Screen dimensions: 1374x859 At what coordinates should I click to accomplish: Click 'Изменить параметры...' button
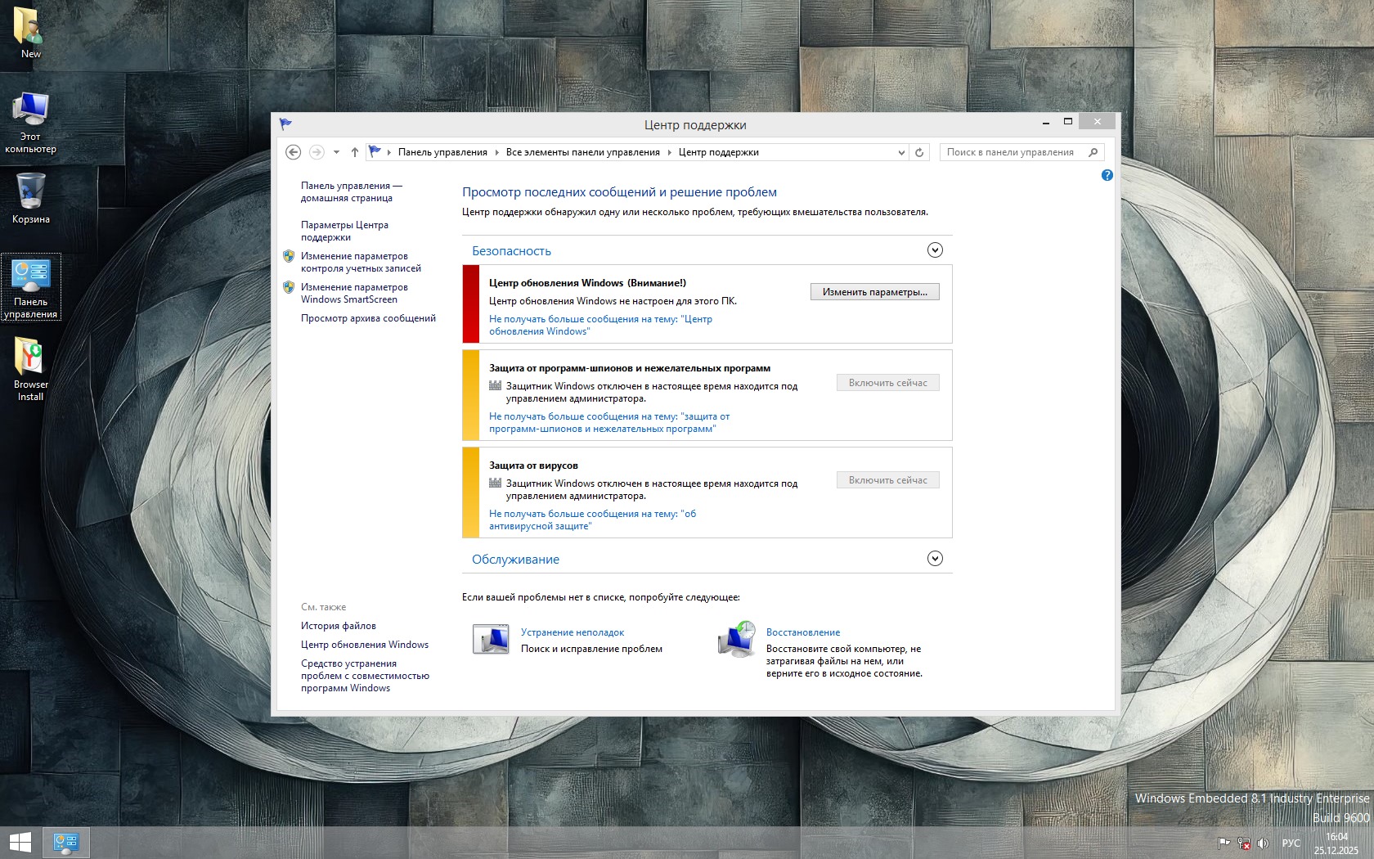point(874,292)
